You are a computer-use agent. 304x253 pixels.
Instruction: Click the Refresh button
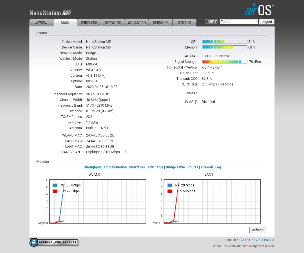pos(258,230)
